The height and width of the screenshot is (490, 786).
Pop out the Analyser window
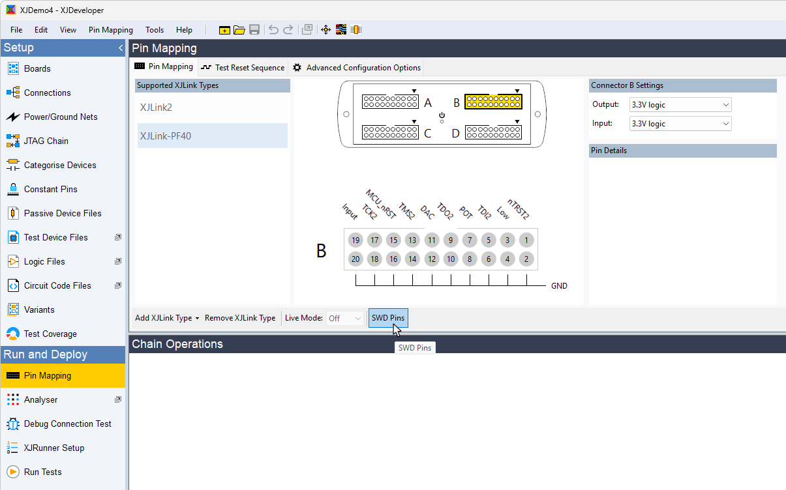tap(118, 399)
